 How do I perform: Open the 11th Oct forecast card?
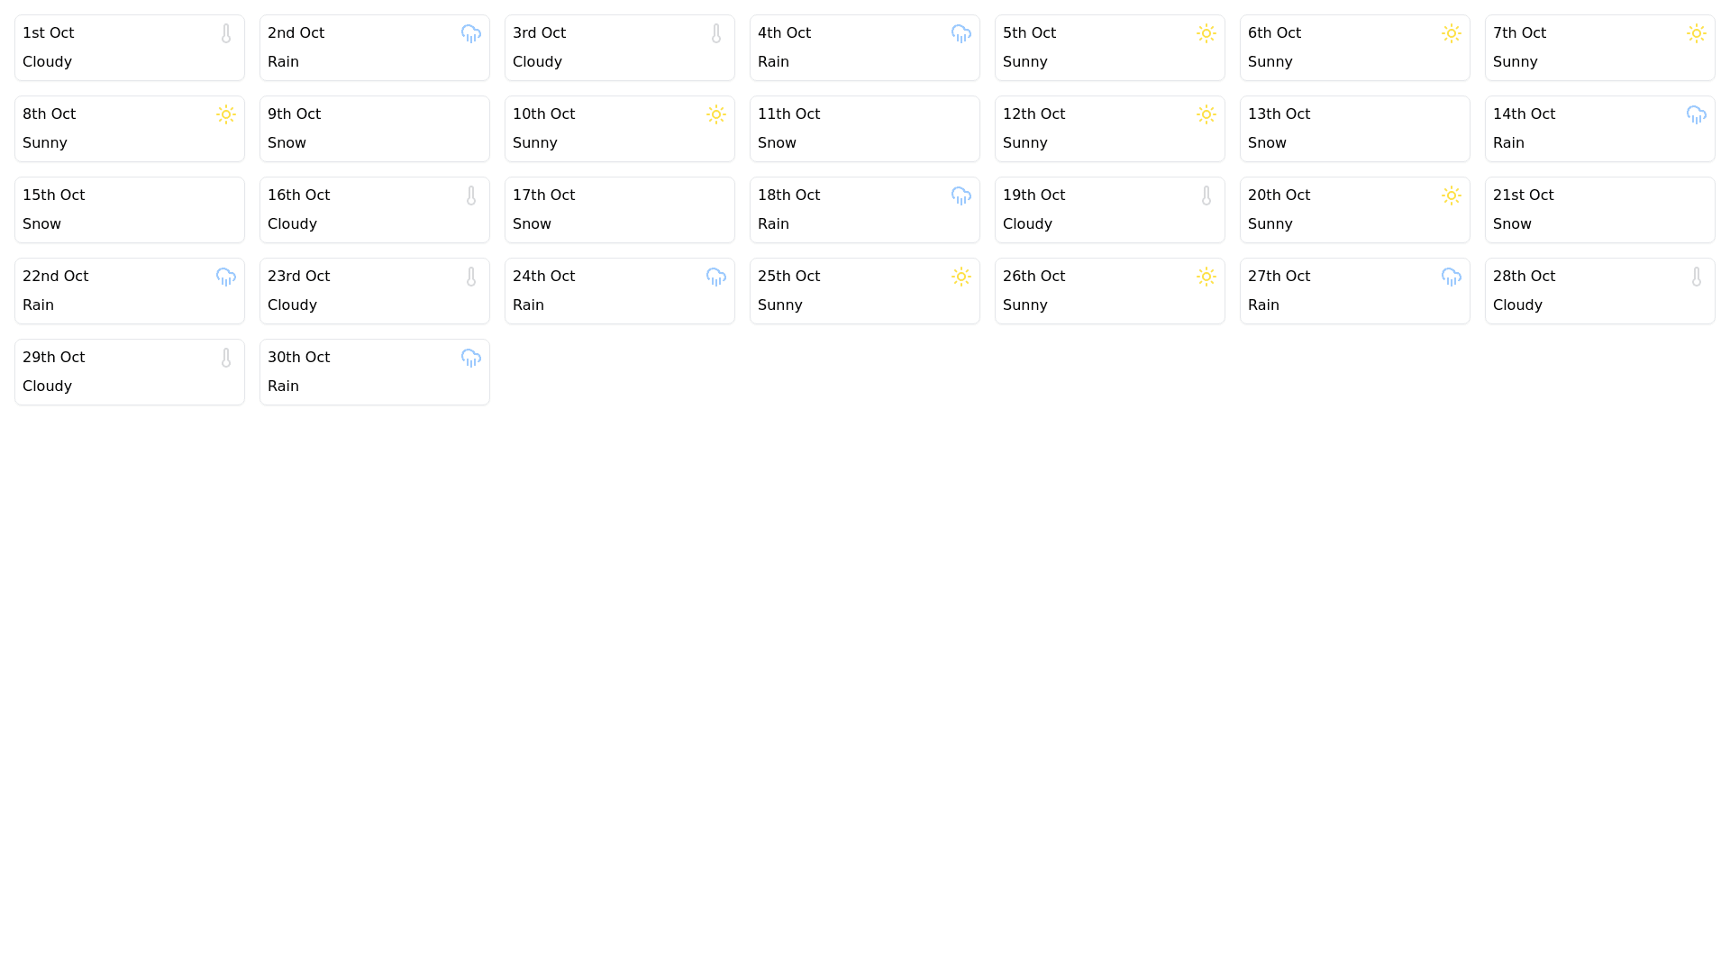(x=865, y=129)
